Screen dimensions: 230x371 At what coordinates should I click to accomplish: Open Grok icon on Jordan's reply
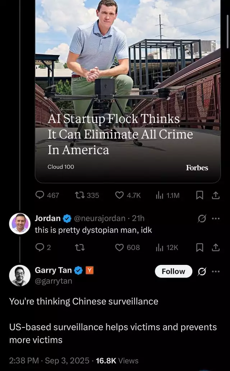pyautogui.click(x=202, y=218)
